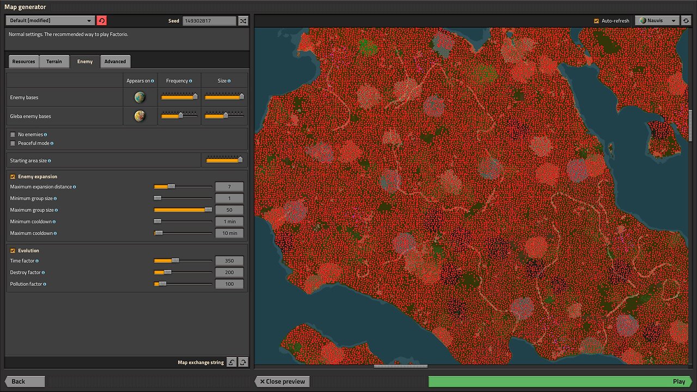This screenshot has height=392, width=697.
Task: Click the info icon next to Frequency
Action: (x=191, y=81)
